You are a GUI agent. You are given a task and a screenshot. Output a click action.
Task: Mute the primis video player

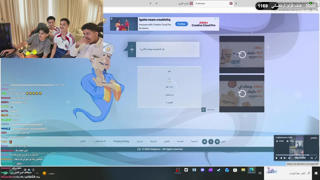pos(289,158)
